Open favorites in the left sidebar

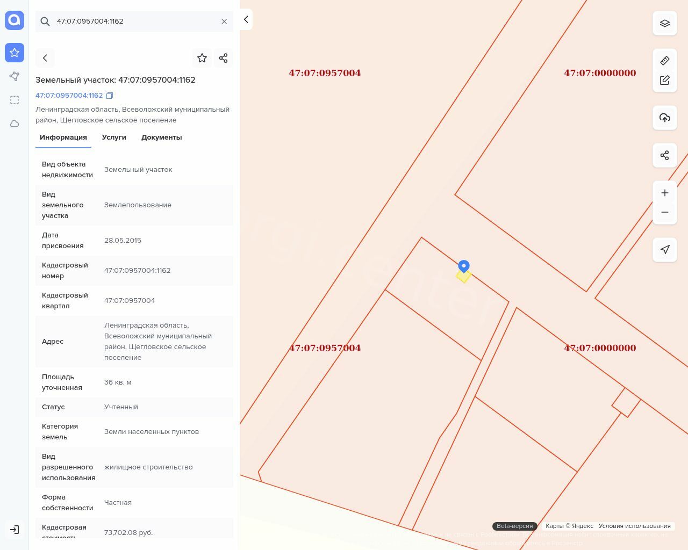(15, 53)
